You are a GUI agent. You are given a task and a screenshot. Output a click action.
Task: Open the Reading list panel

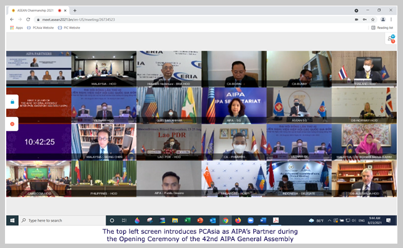coord(382,27)
